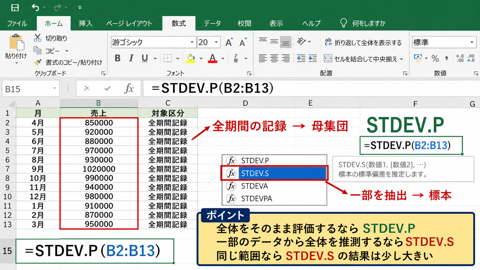Click the Name Box showing B15
Image resolution: width=480 pixels, height=270 pixels.
30,89
